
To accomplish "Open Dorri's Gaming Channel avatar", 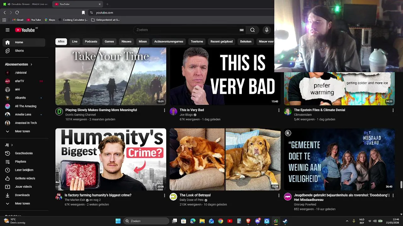I will point(59,112).
